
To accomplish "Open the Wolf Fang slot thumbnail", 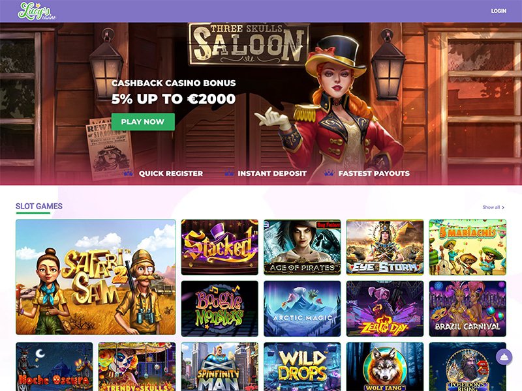I will click(385, 367).
